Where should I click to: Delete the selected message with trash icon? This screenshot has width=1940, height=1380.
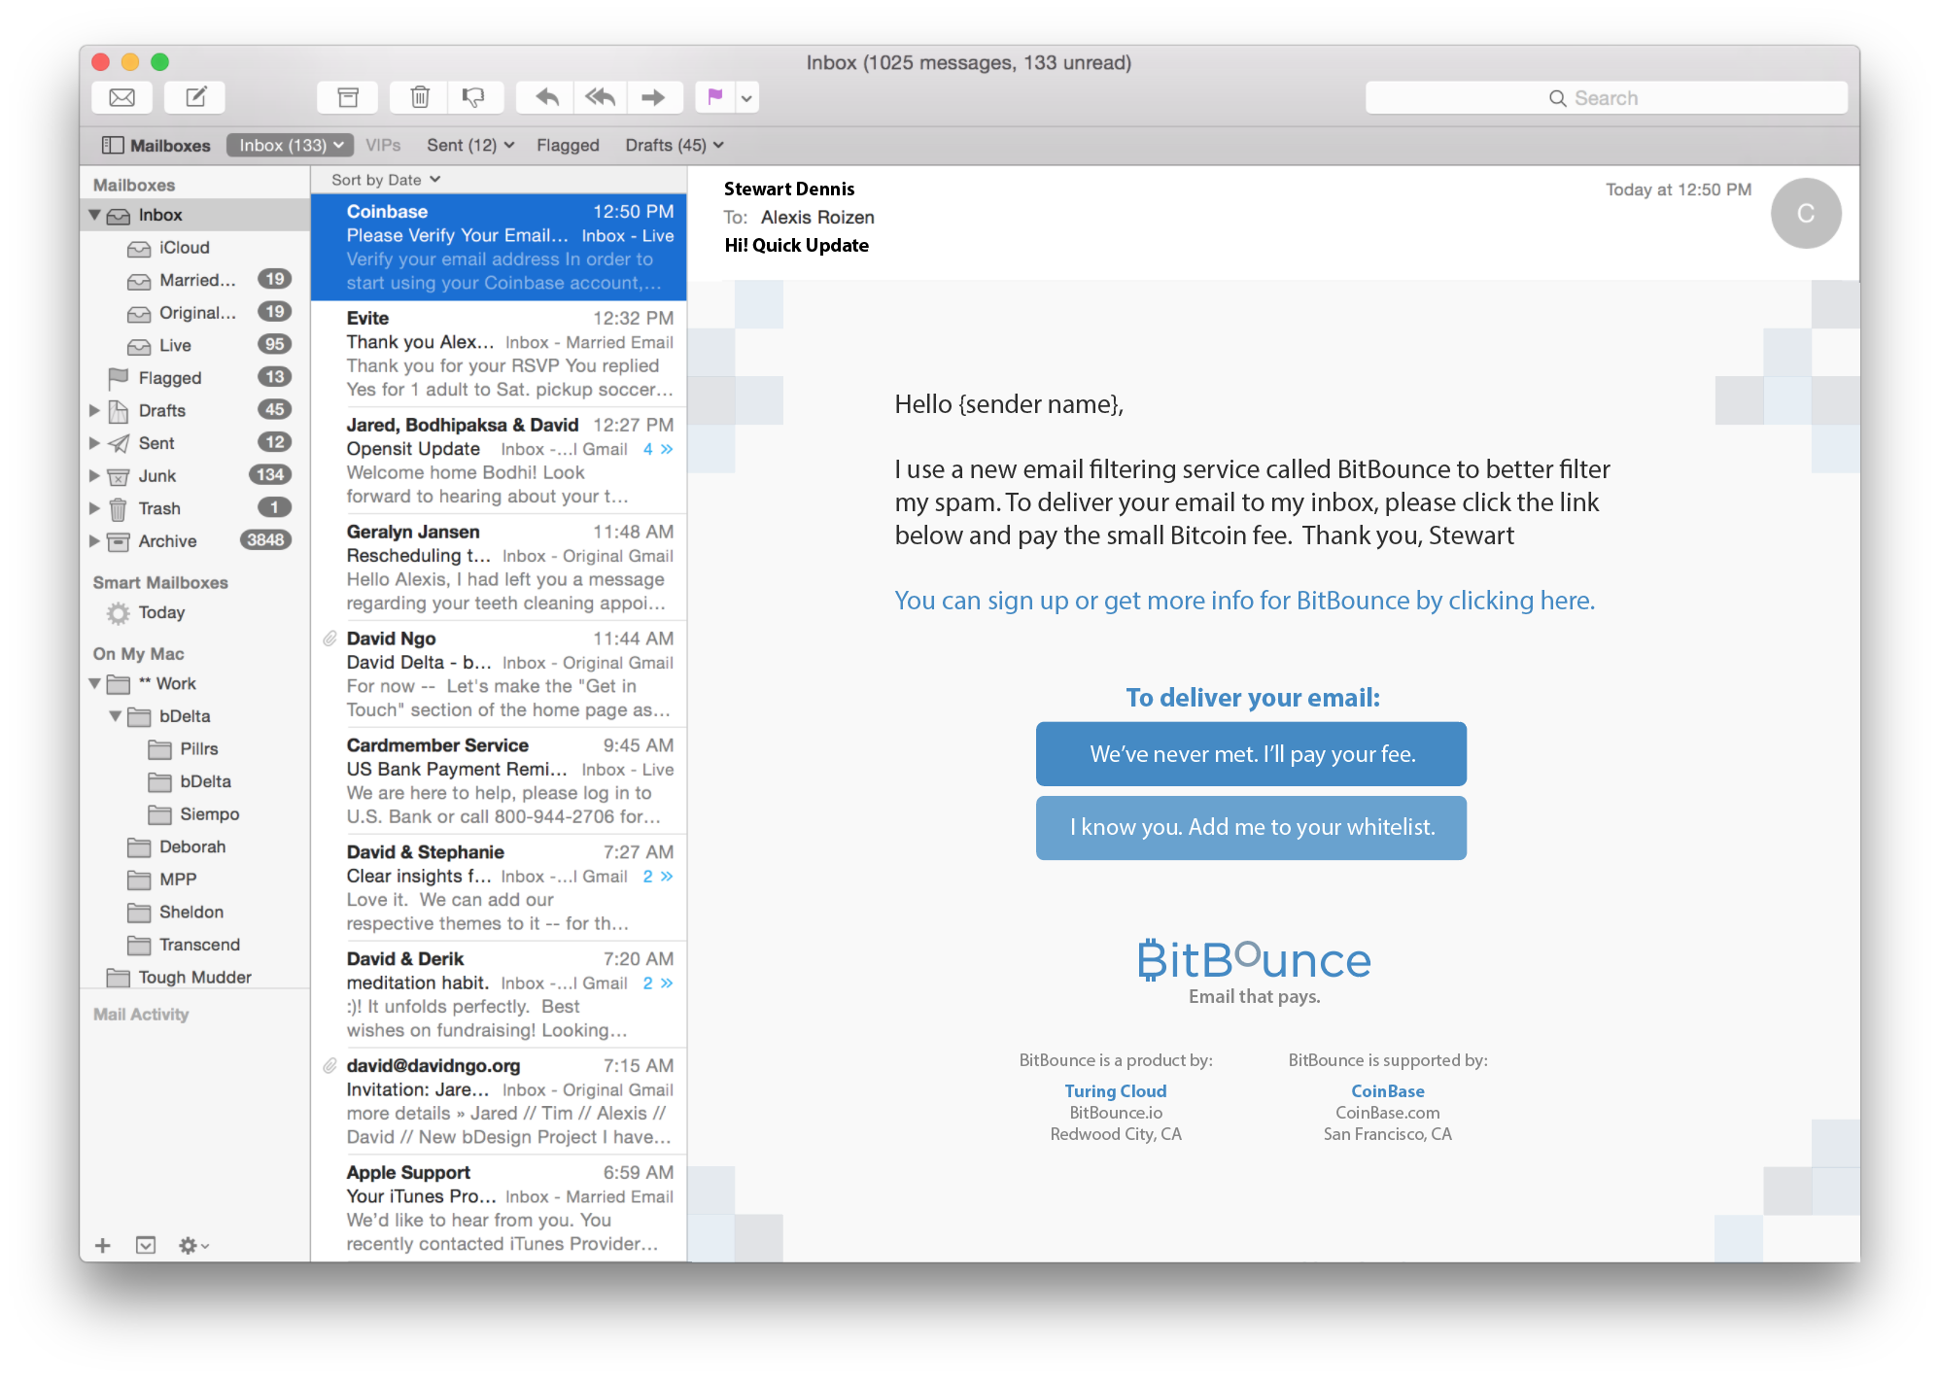(x=419, y=97)
